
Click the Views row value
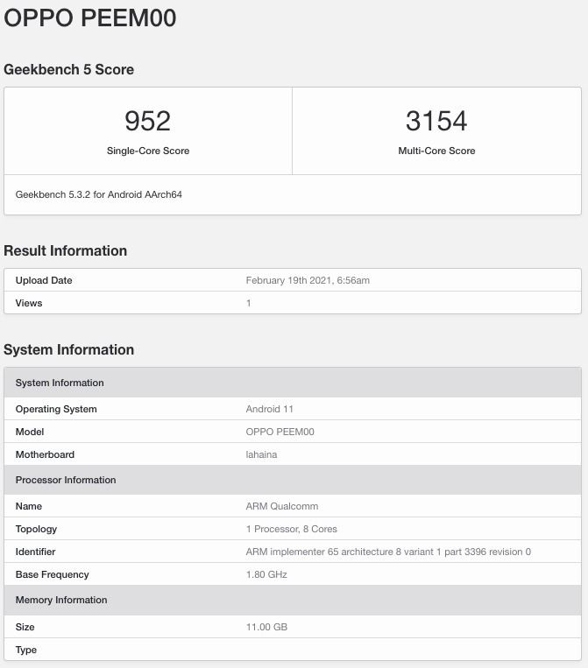point(249,303)
